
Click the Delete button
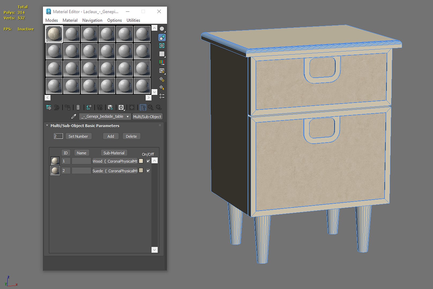[131, 136]
